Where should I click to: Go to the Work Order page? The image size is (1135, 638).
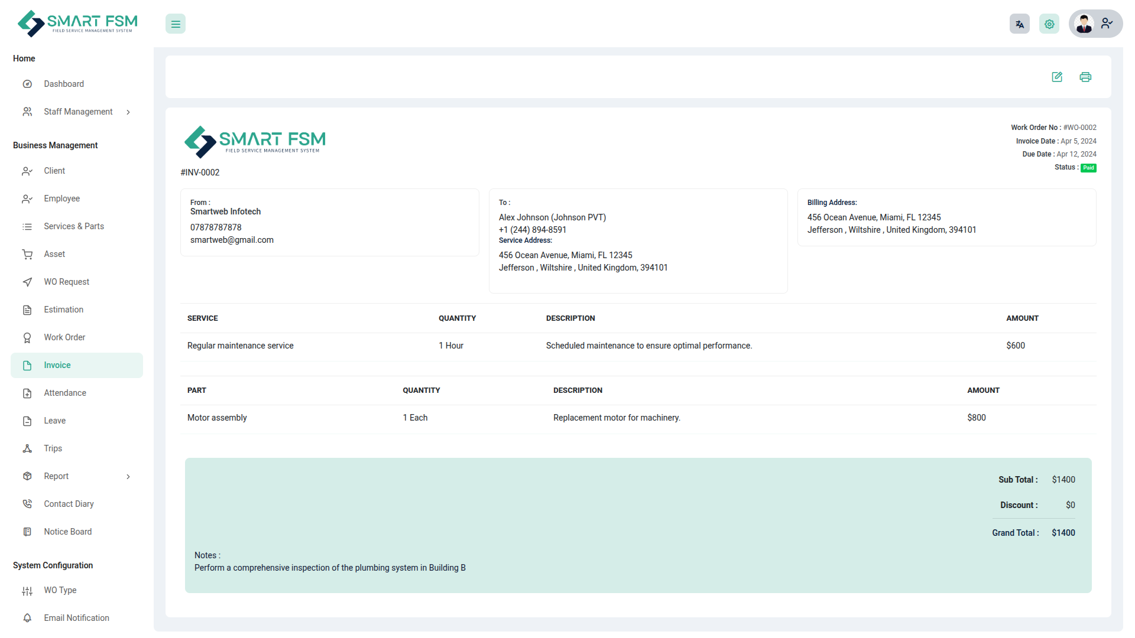click(x=64, y=337)
